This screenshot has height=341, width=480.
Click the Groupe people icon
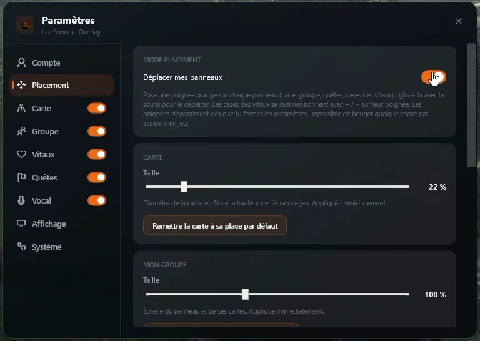[21, 131]
